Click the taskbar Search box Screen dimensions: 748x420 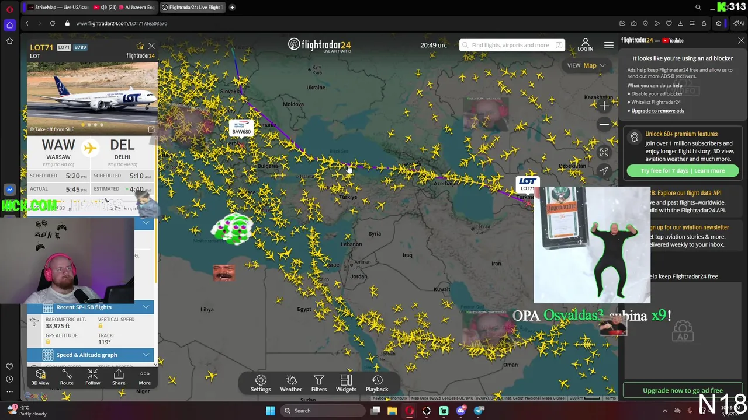(323, 411)
